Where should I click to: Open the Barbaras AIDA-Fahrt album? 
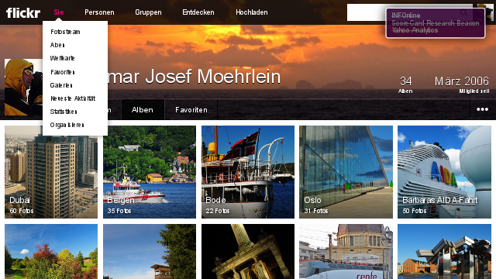tap(444, 172)
